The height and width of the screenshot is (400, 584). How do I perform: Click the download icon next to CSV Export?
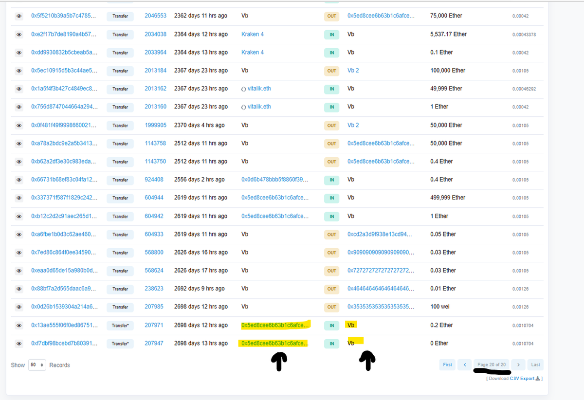click(538, 379)
